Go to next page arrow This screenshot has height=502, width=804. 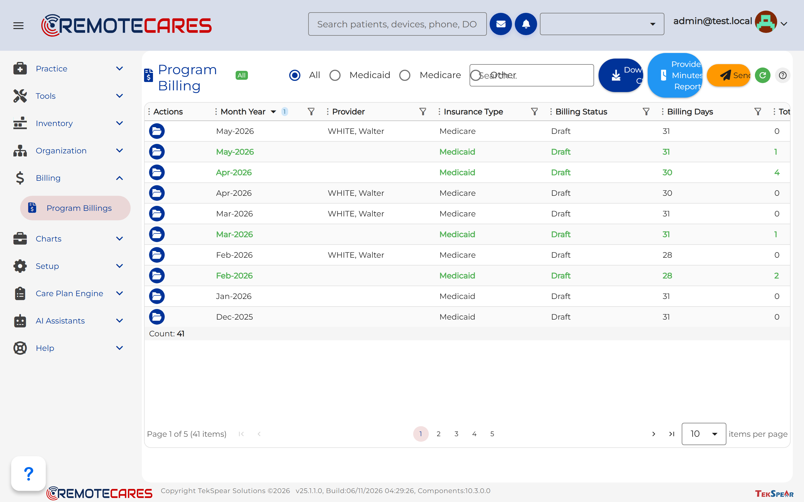654,434
